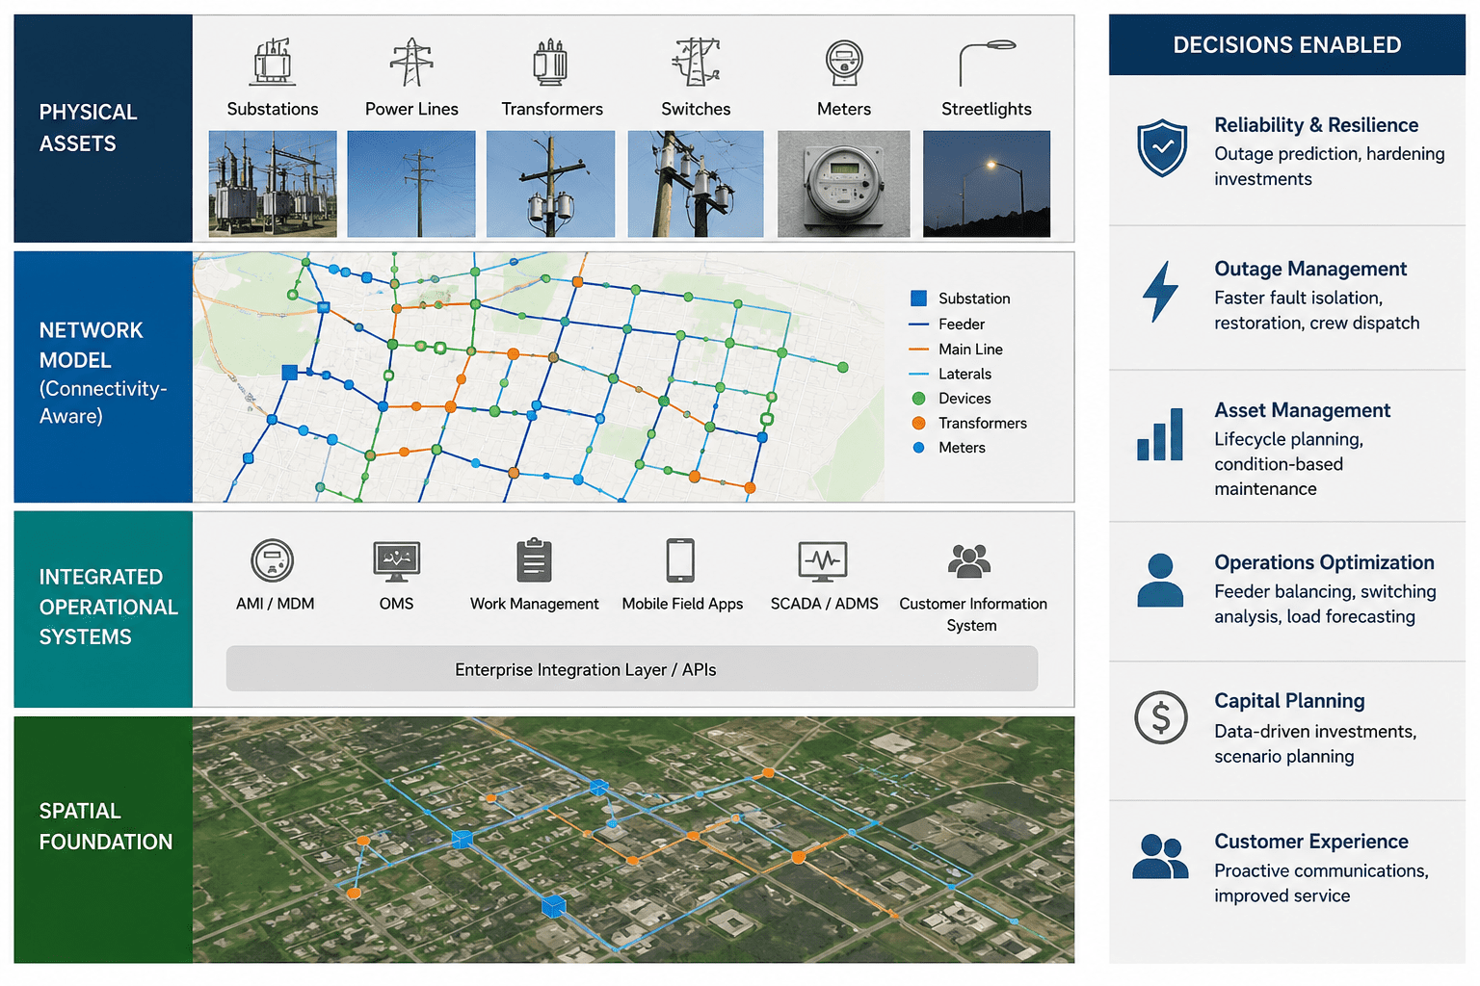Screen dimensions: 1480x986
Task: Click the green Devices legend dot
Action: tap(919, 399)
